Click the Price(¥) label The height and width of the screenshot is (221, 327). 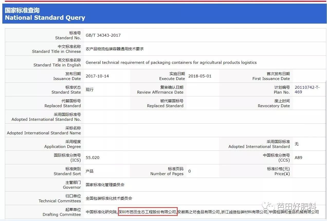point(278,171)
